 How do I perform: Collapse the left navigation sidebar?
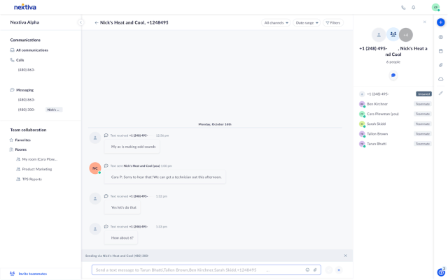[81, 22]
